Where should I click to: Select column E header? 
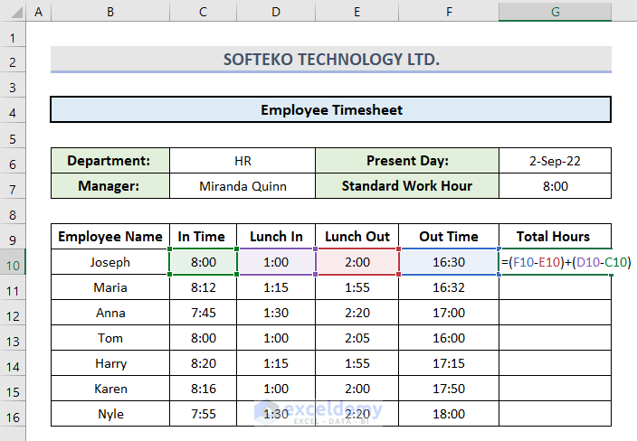click(x=357, y=12)
